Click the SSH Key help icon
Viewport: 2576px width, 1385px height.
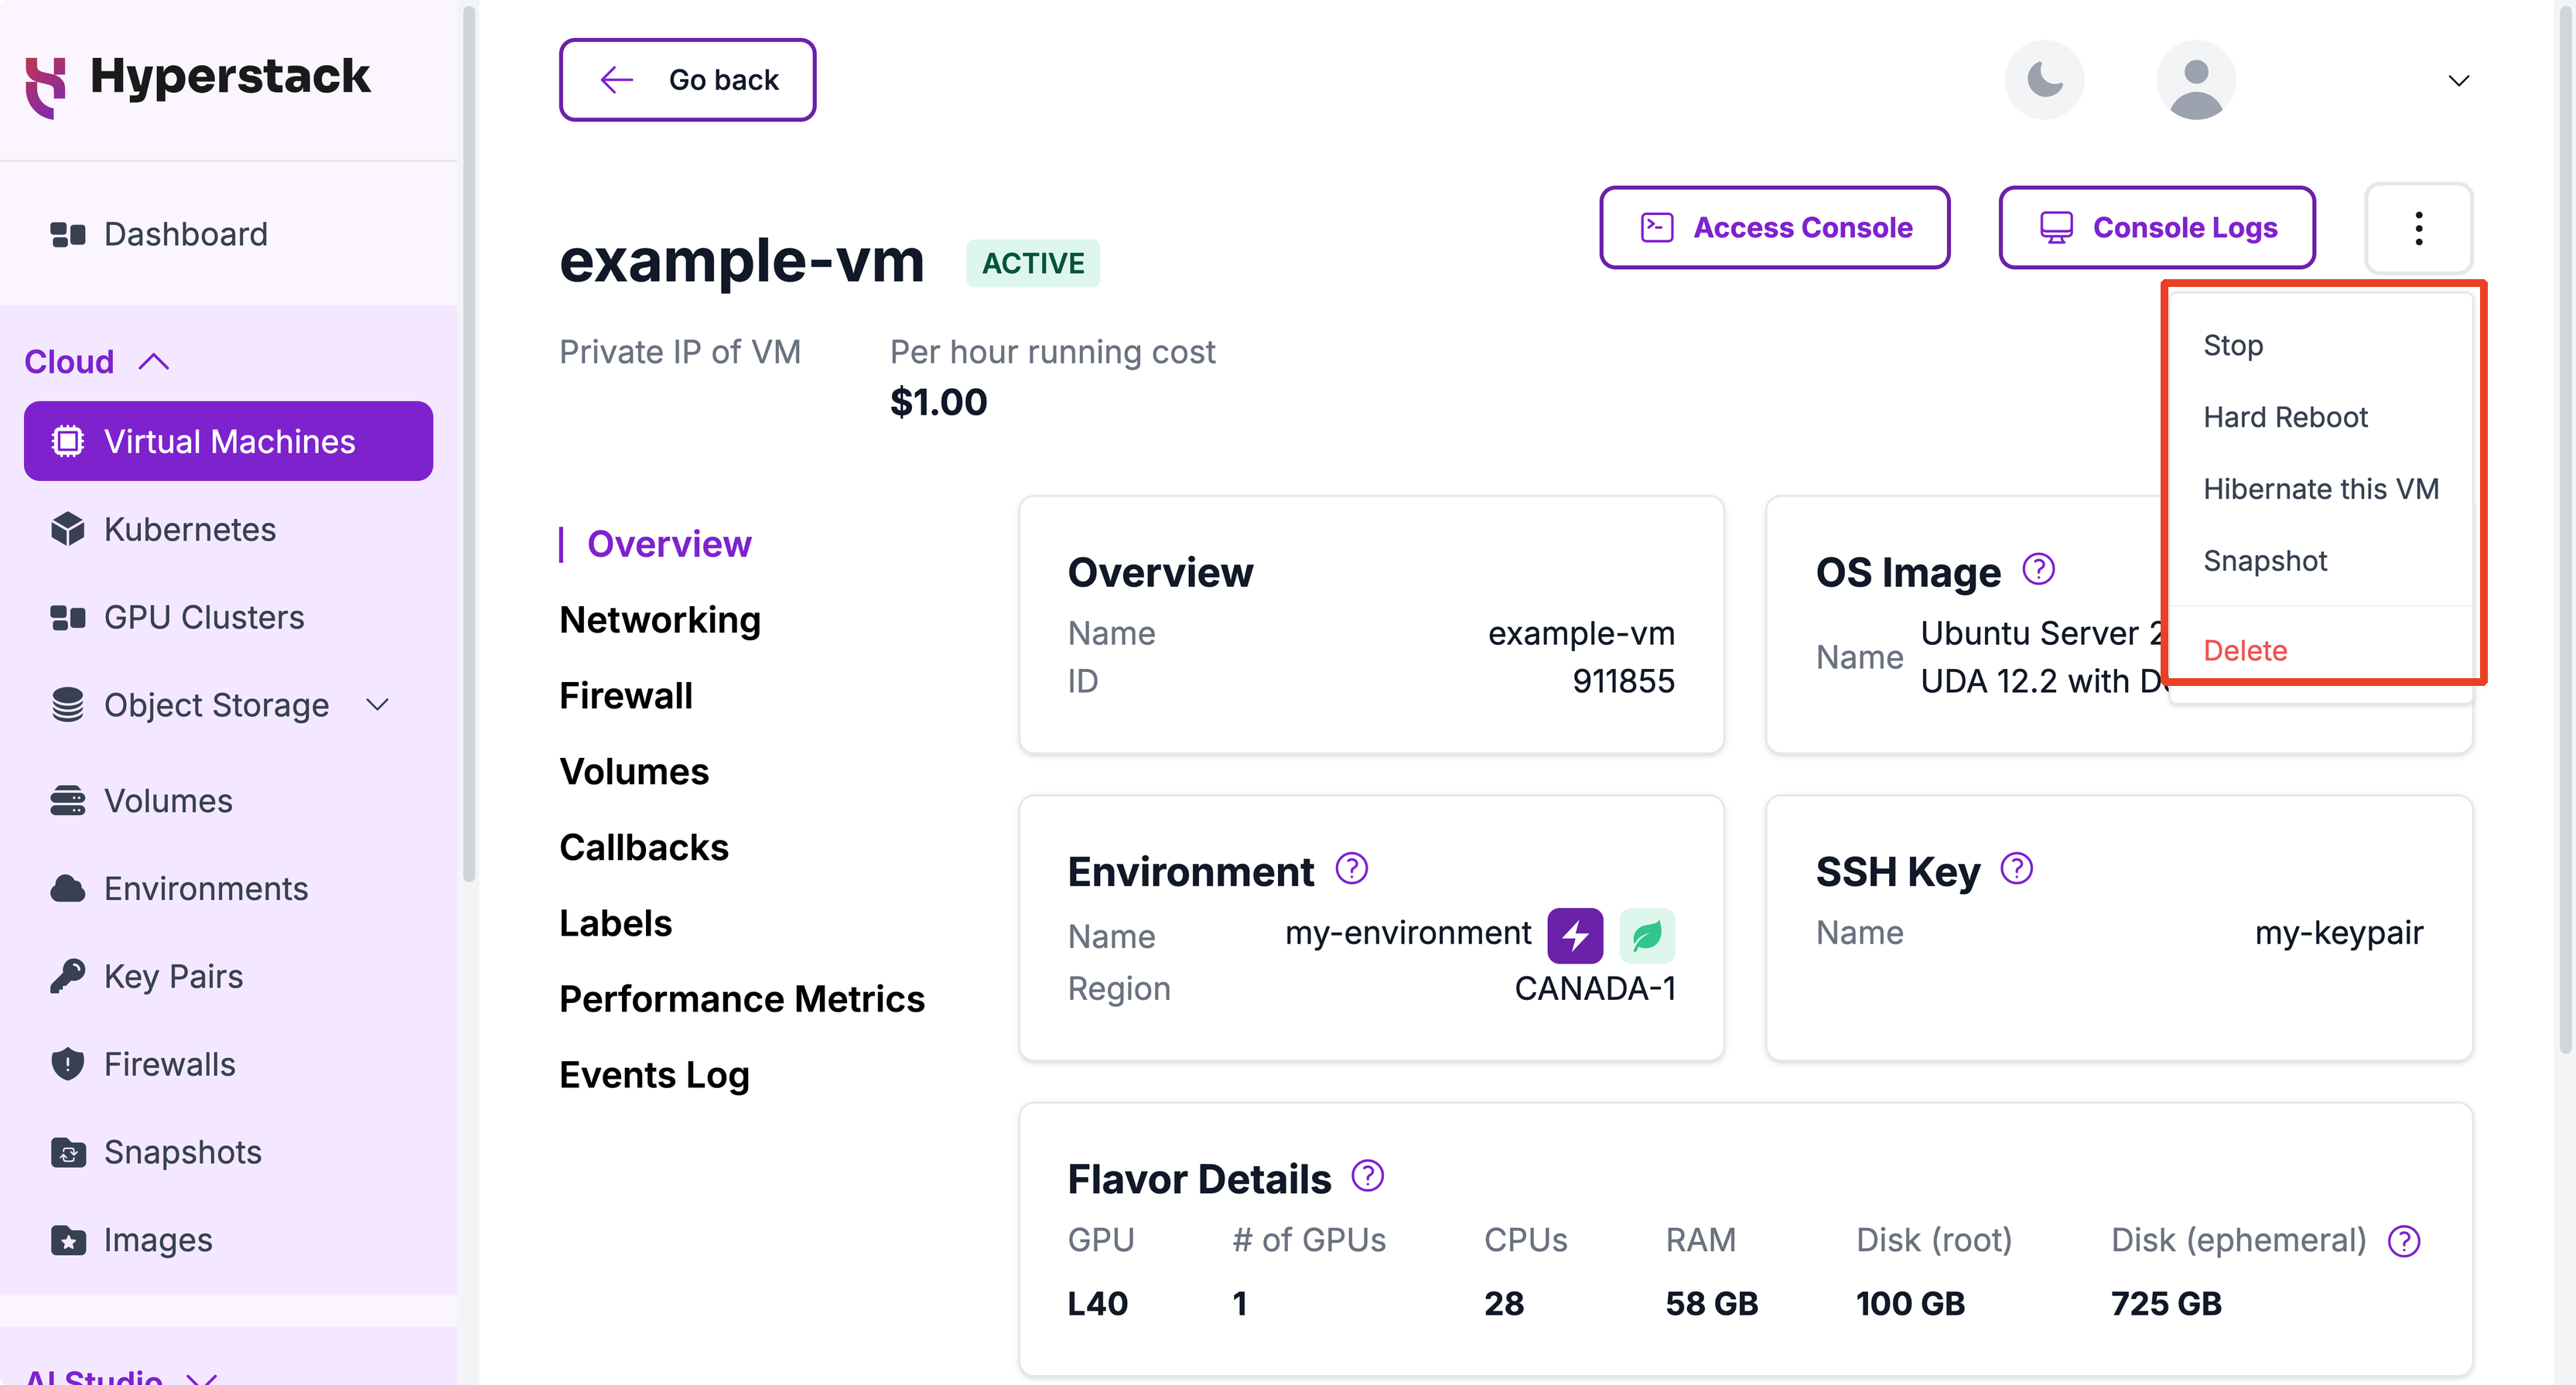[2016, 868]
